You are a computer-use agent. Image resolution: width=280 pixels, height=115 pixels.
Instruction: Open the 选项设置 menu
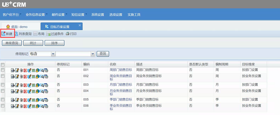point(116,15)
